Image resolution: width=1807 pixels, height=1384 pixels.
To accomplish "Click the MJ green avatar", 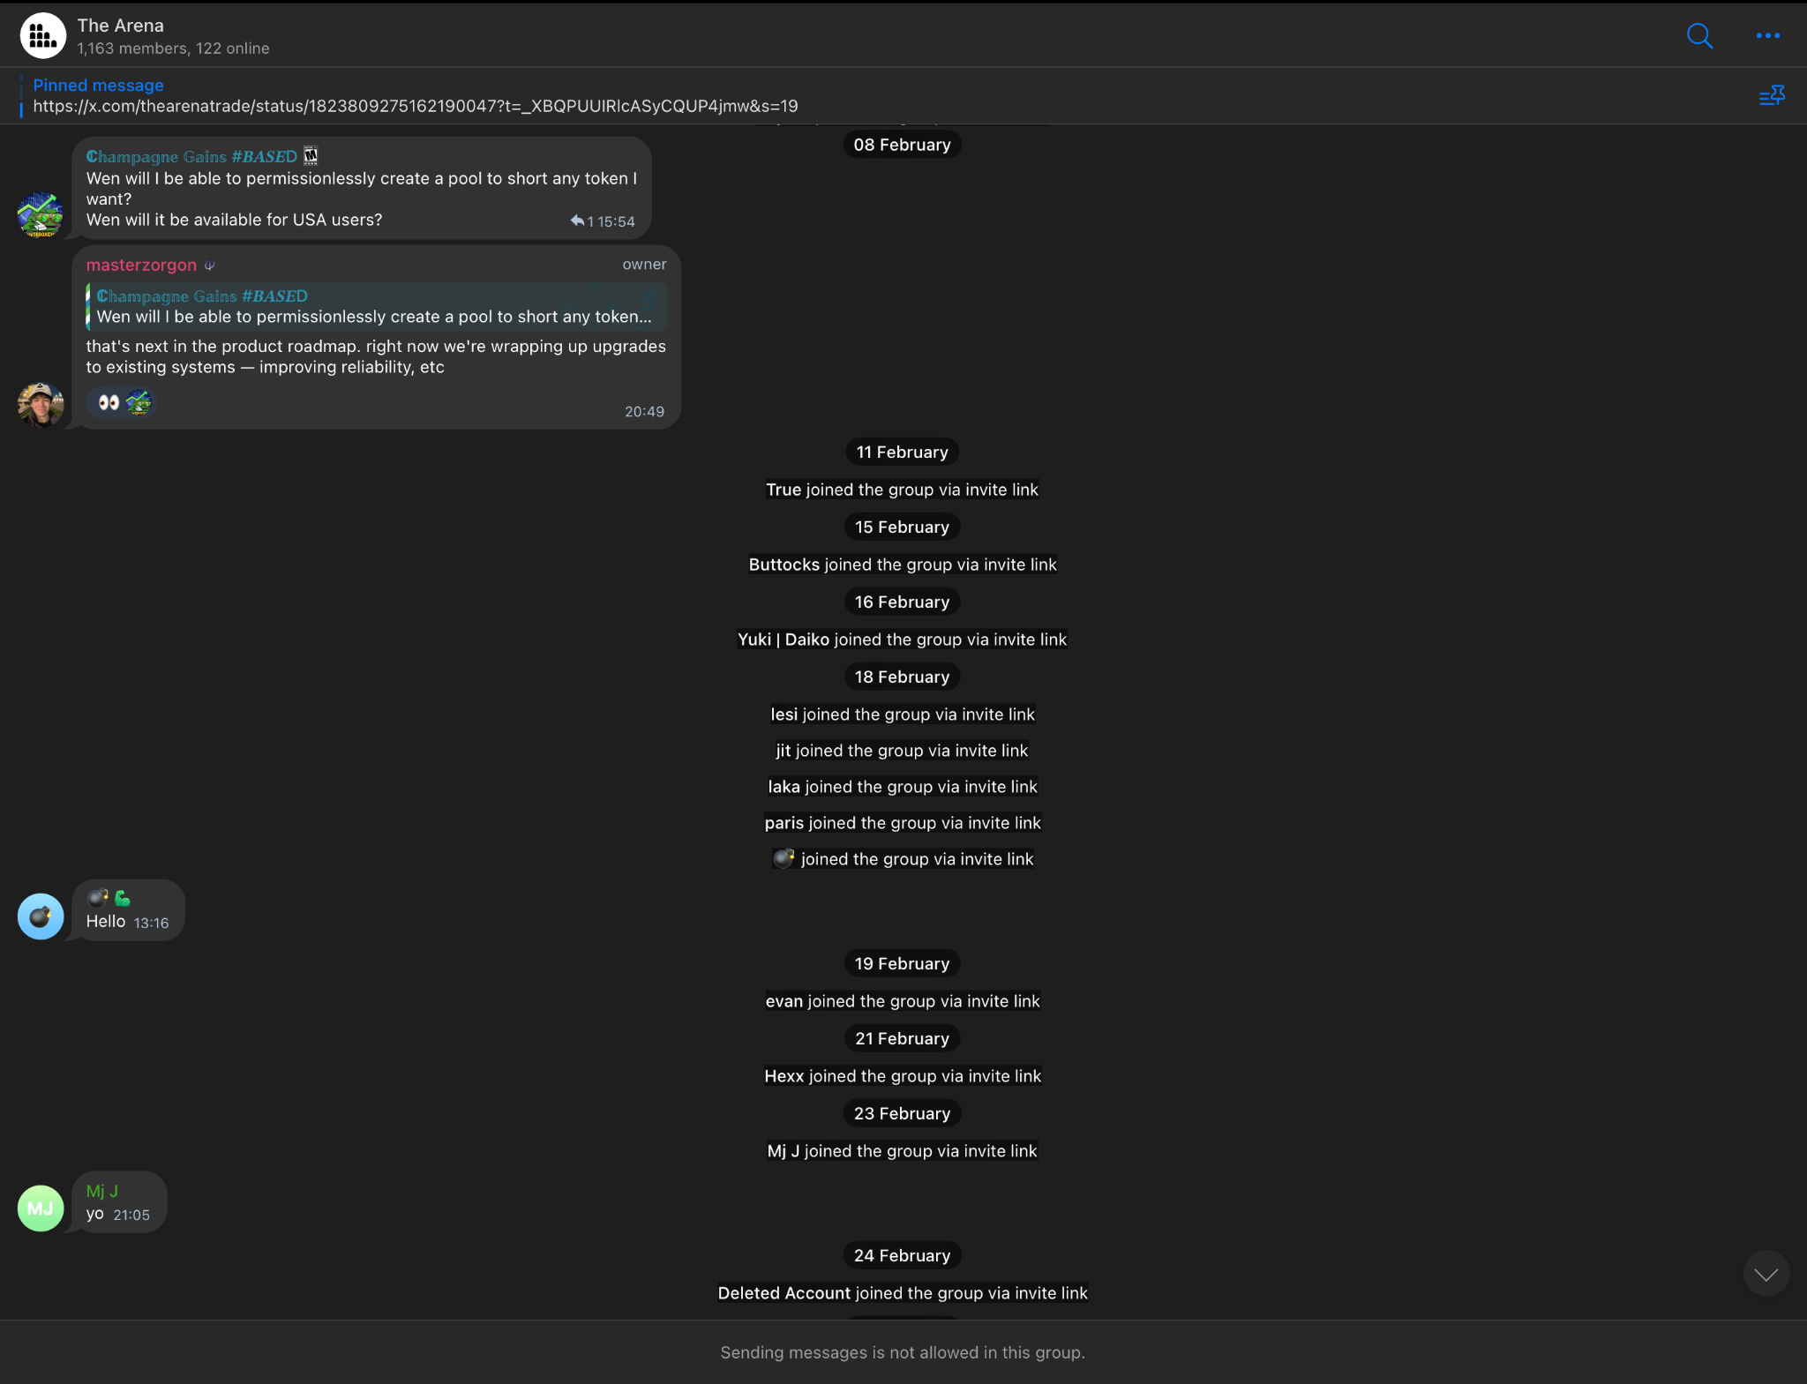I will (x=41, y=1208).
